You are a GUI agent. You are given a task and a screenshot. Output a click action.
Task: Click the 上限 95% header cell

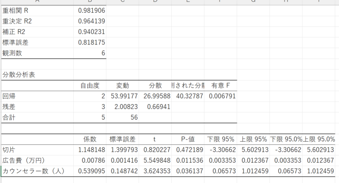253,139
